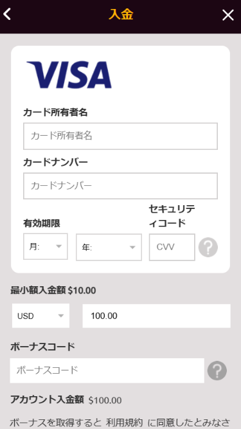Open the 年 expiry year dropdown

(109, 248)
